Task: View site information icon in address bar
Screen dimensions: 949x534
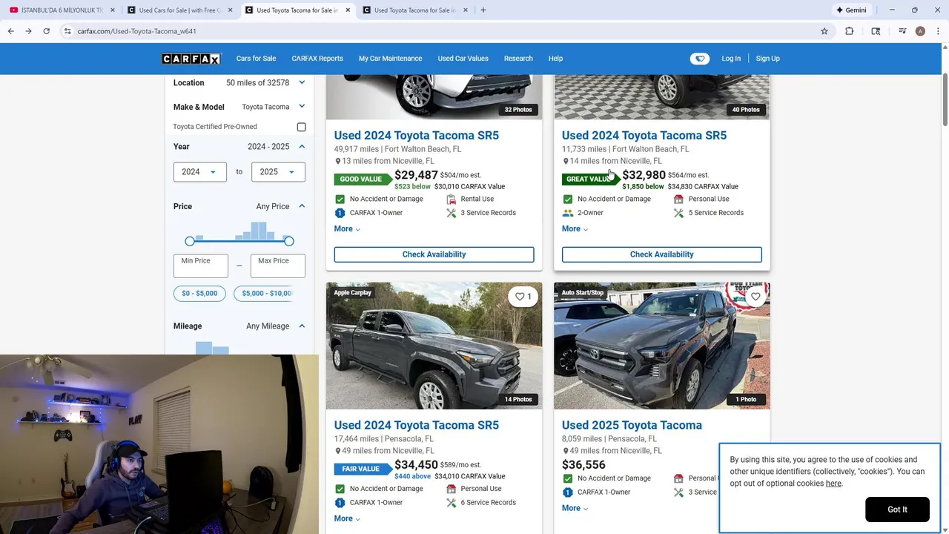Action: [67, 31]
